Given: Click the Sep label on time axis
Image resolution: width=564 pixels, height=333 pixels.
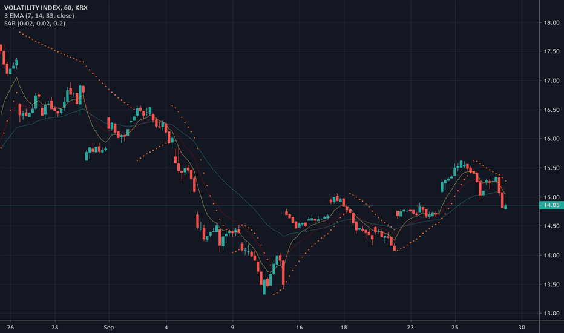Looking at the screenshot, I should [x=109, y=327].
